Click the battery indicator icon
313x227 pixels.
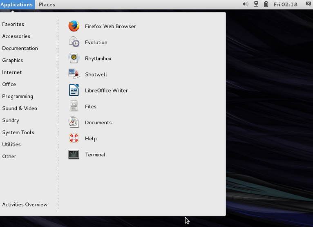coord(266,4)
